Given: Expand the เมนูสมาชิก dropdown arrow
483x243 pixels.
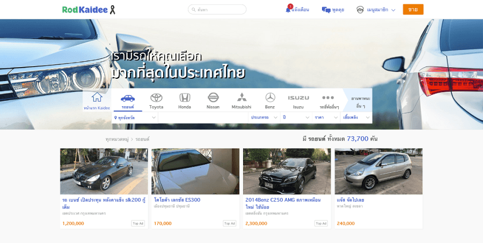Looking at the screenshot, I should (x=393, y=10).
